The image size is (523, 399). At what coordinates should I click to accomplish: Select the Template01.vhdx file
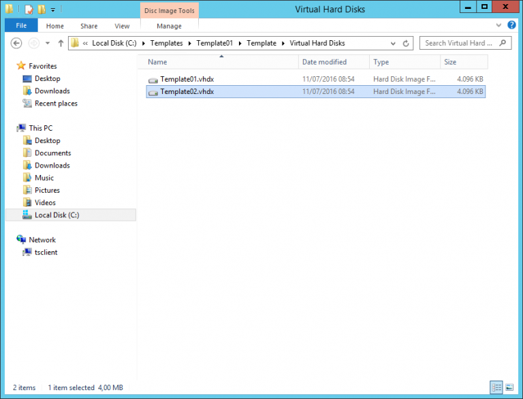[x=187, y=79]
